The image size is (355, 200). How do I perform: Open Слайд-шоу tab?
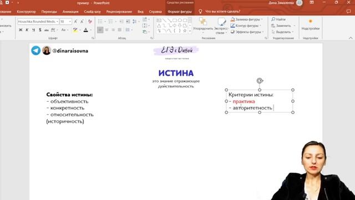tap(93, 12)
